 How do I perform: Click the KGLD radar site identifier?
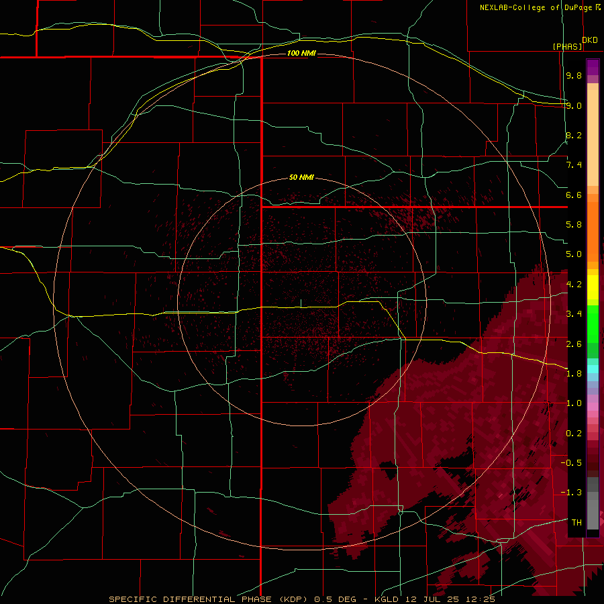(x=387, y=599)
